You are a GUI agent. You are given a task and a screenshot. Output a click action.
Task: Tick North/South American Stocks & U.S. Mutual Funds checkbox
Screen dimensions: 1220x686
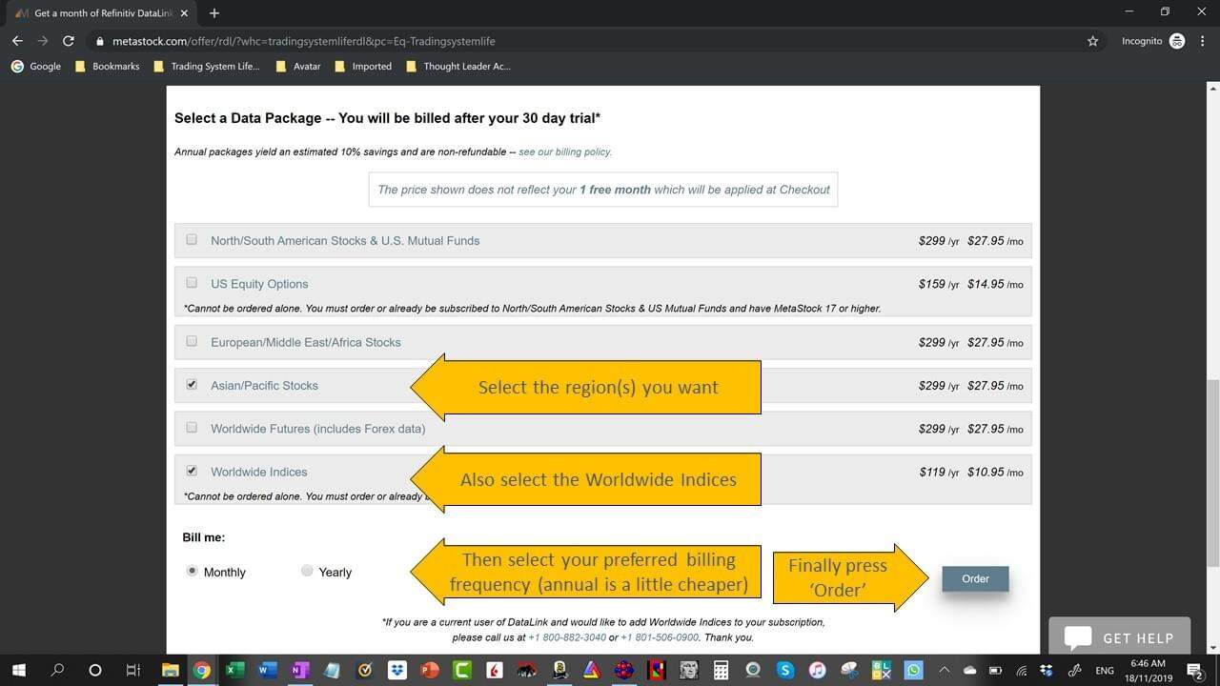coord(192,240)
